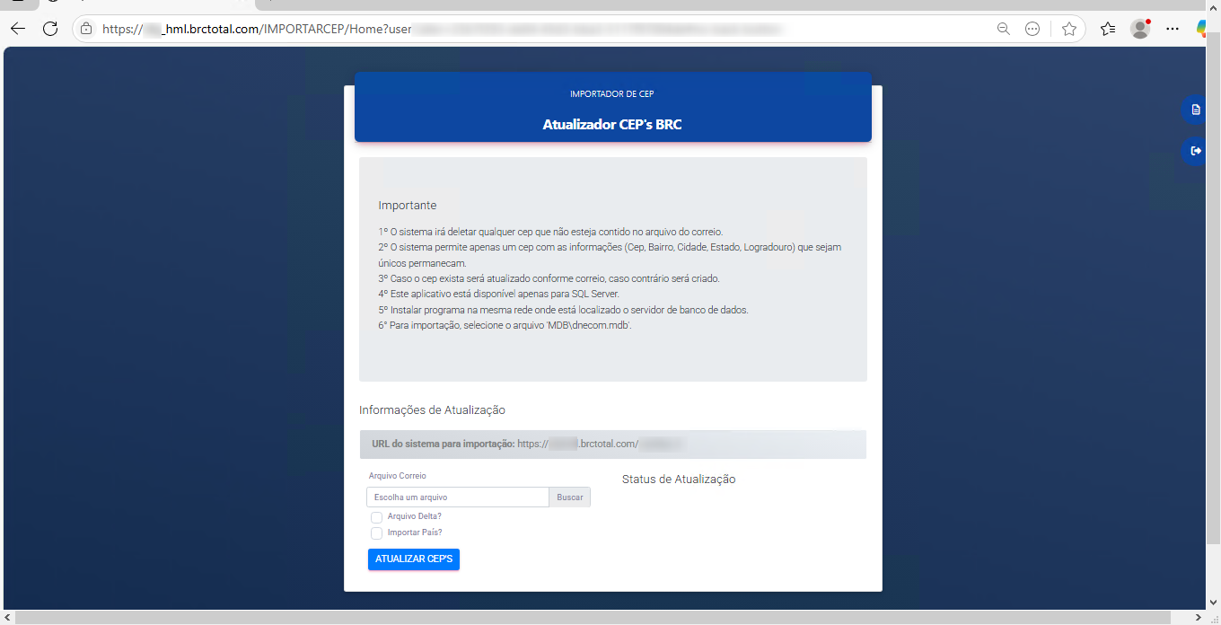Click the ATUALIZAR CEP'S button
1221x625 pixels.
[x=414, y=559]
